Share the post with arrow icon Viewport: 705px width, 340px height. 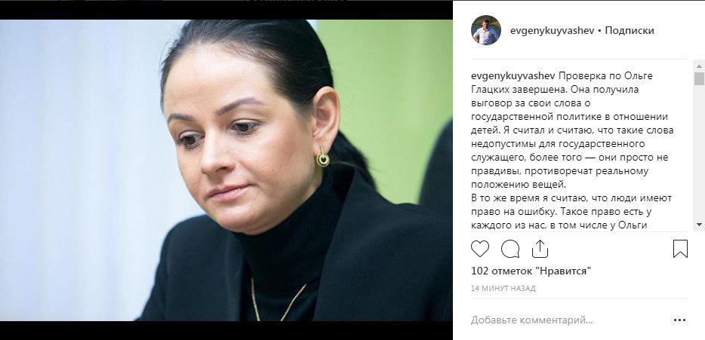pyautogui.click(x=540, y=249)
